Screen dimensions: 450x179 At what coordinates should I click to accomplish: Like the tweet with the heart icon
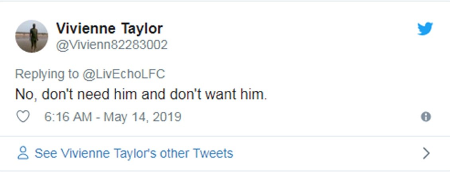click(x=23, y=117)
